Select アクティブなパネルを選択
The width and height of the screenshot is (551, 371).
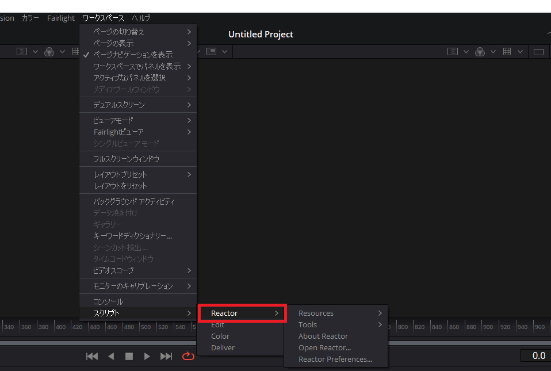138,78
